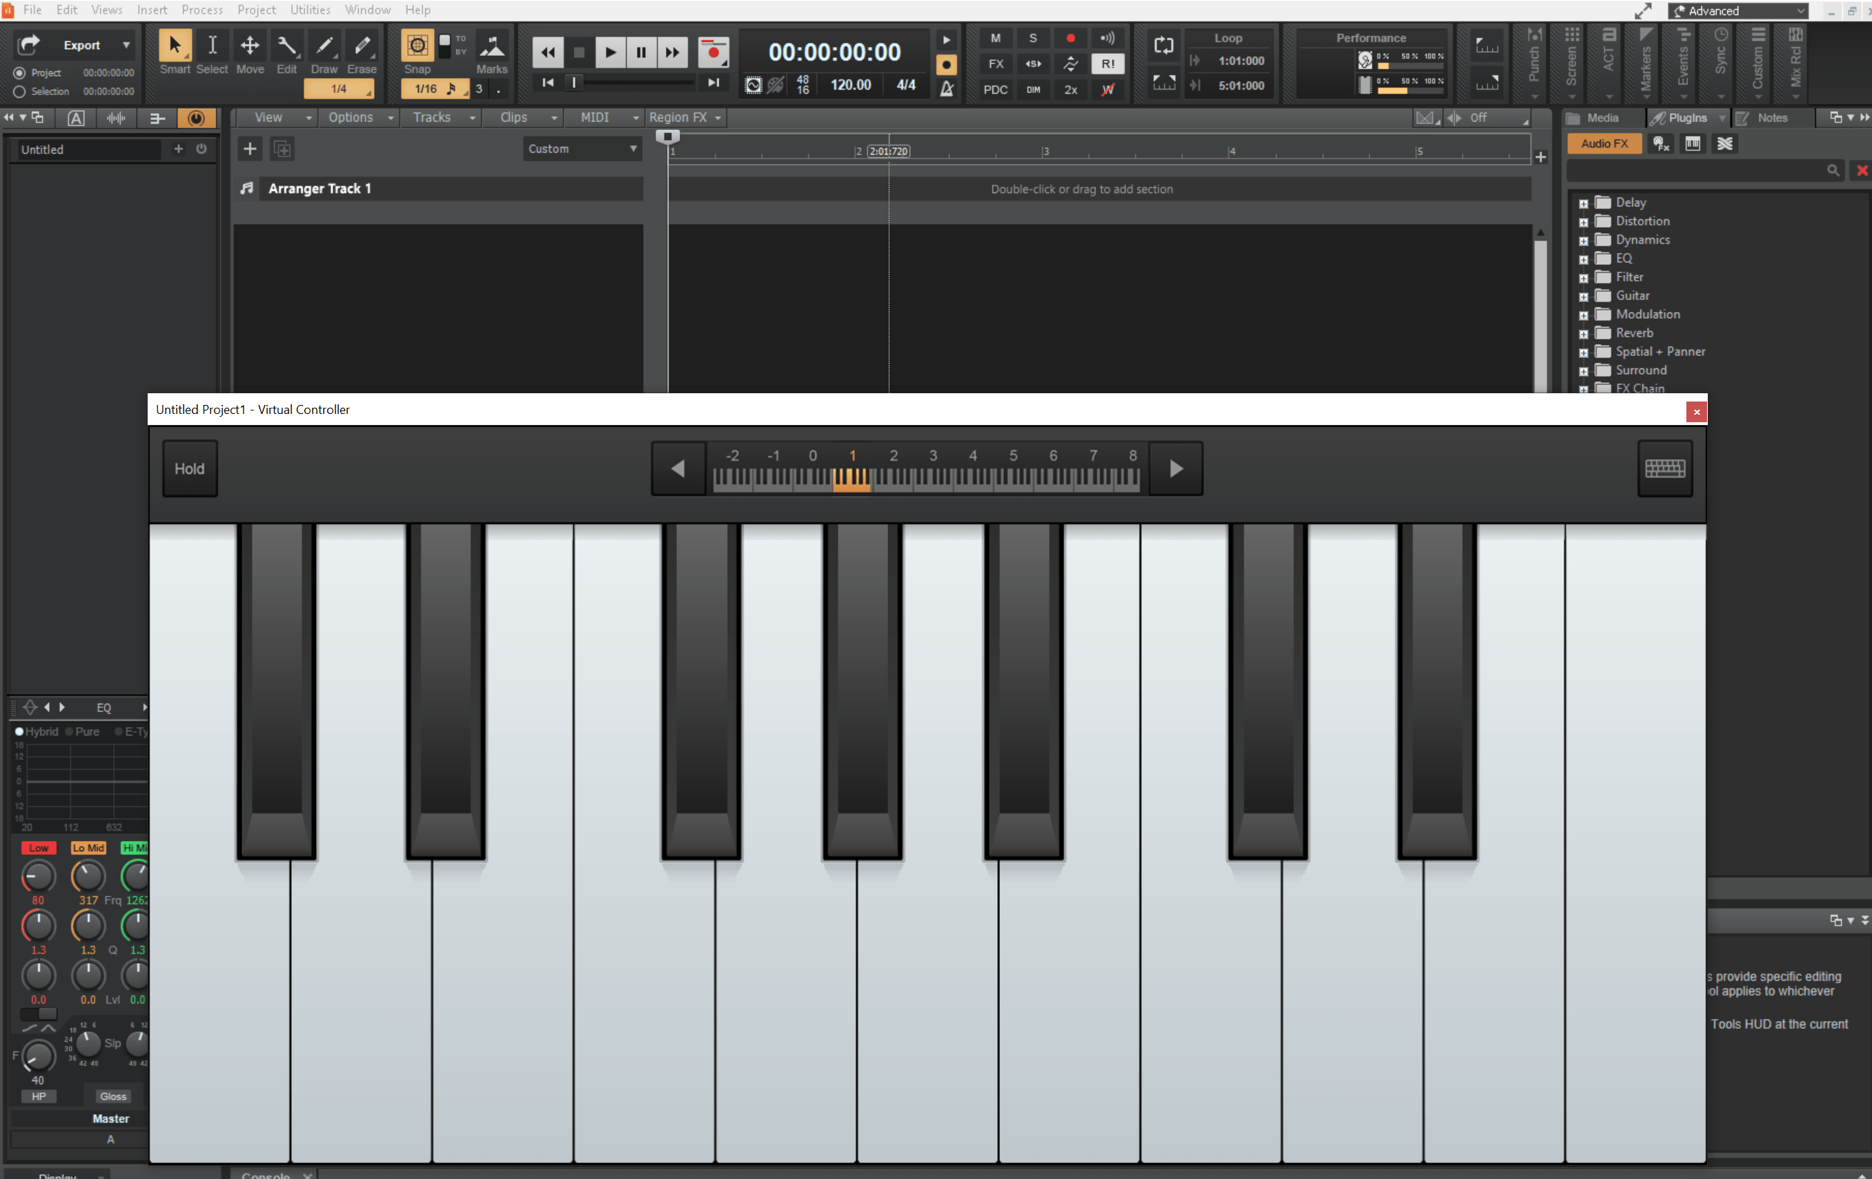Adjust the transport position slider
Screen dimensions: 1872x1179
point(575,81)
